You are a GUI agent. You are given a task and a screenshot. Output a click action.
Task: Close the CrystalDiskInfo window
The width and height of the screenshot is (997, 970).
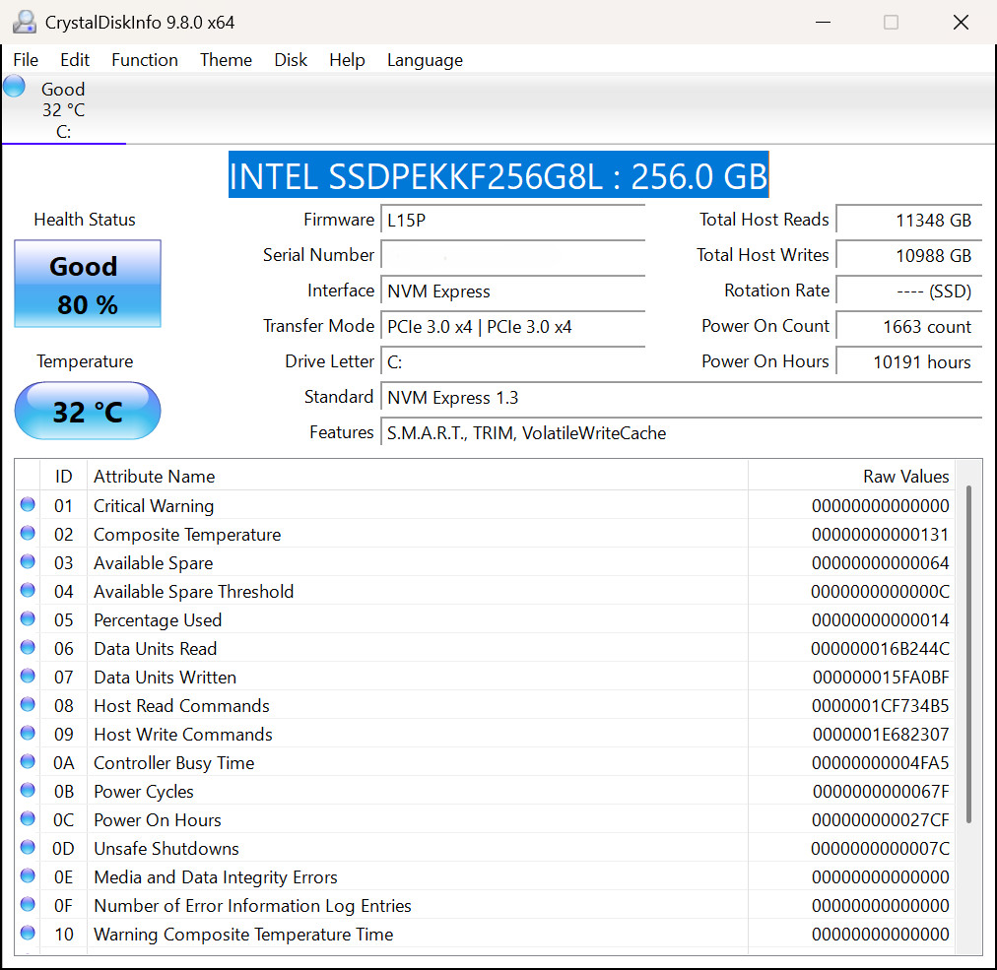[961, 23]
